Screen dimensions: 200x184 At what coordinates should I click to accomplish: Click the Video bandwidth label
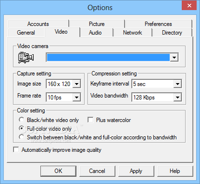109,96
